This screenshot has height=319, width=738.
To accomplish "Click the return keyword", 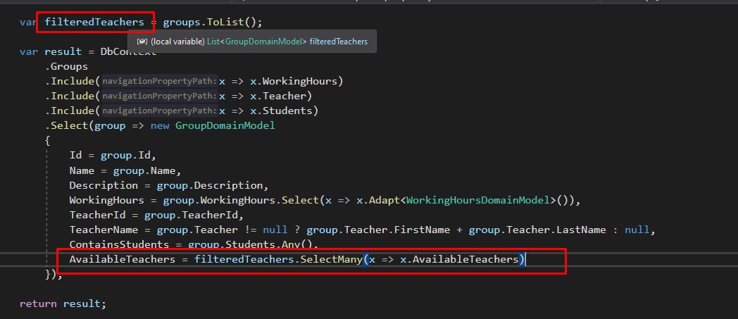I will tap(38, 304).
